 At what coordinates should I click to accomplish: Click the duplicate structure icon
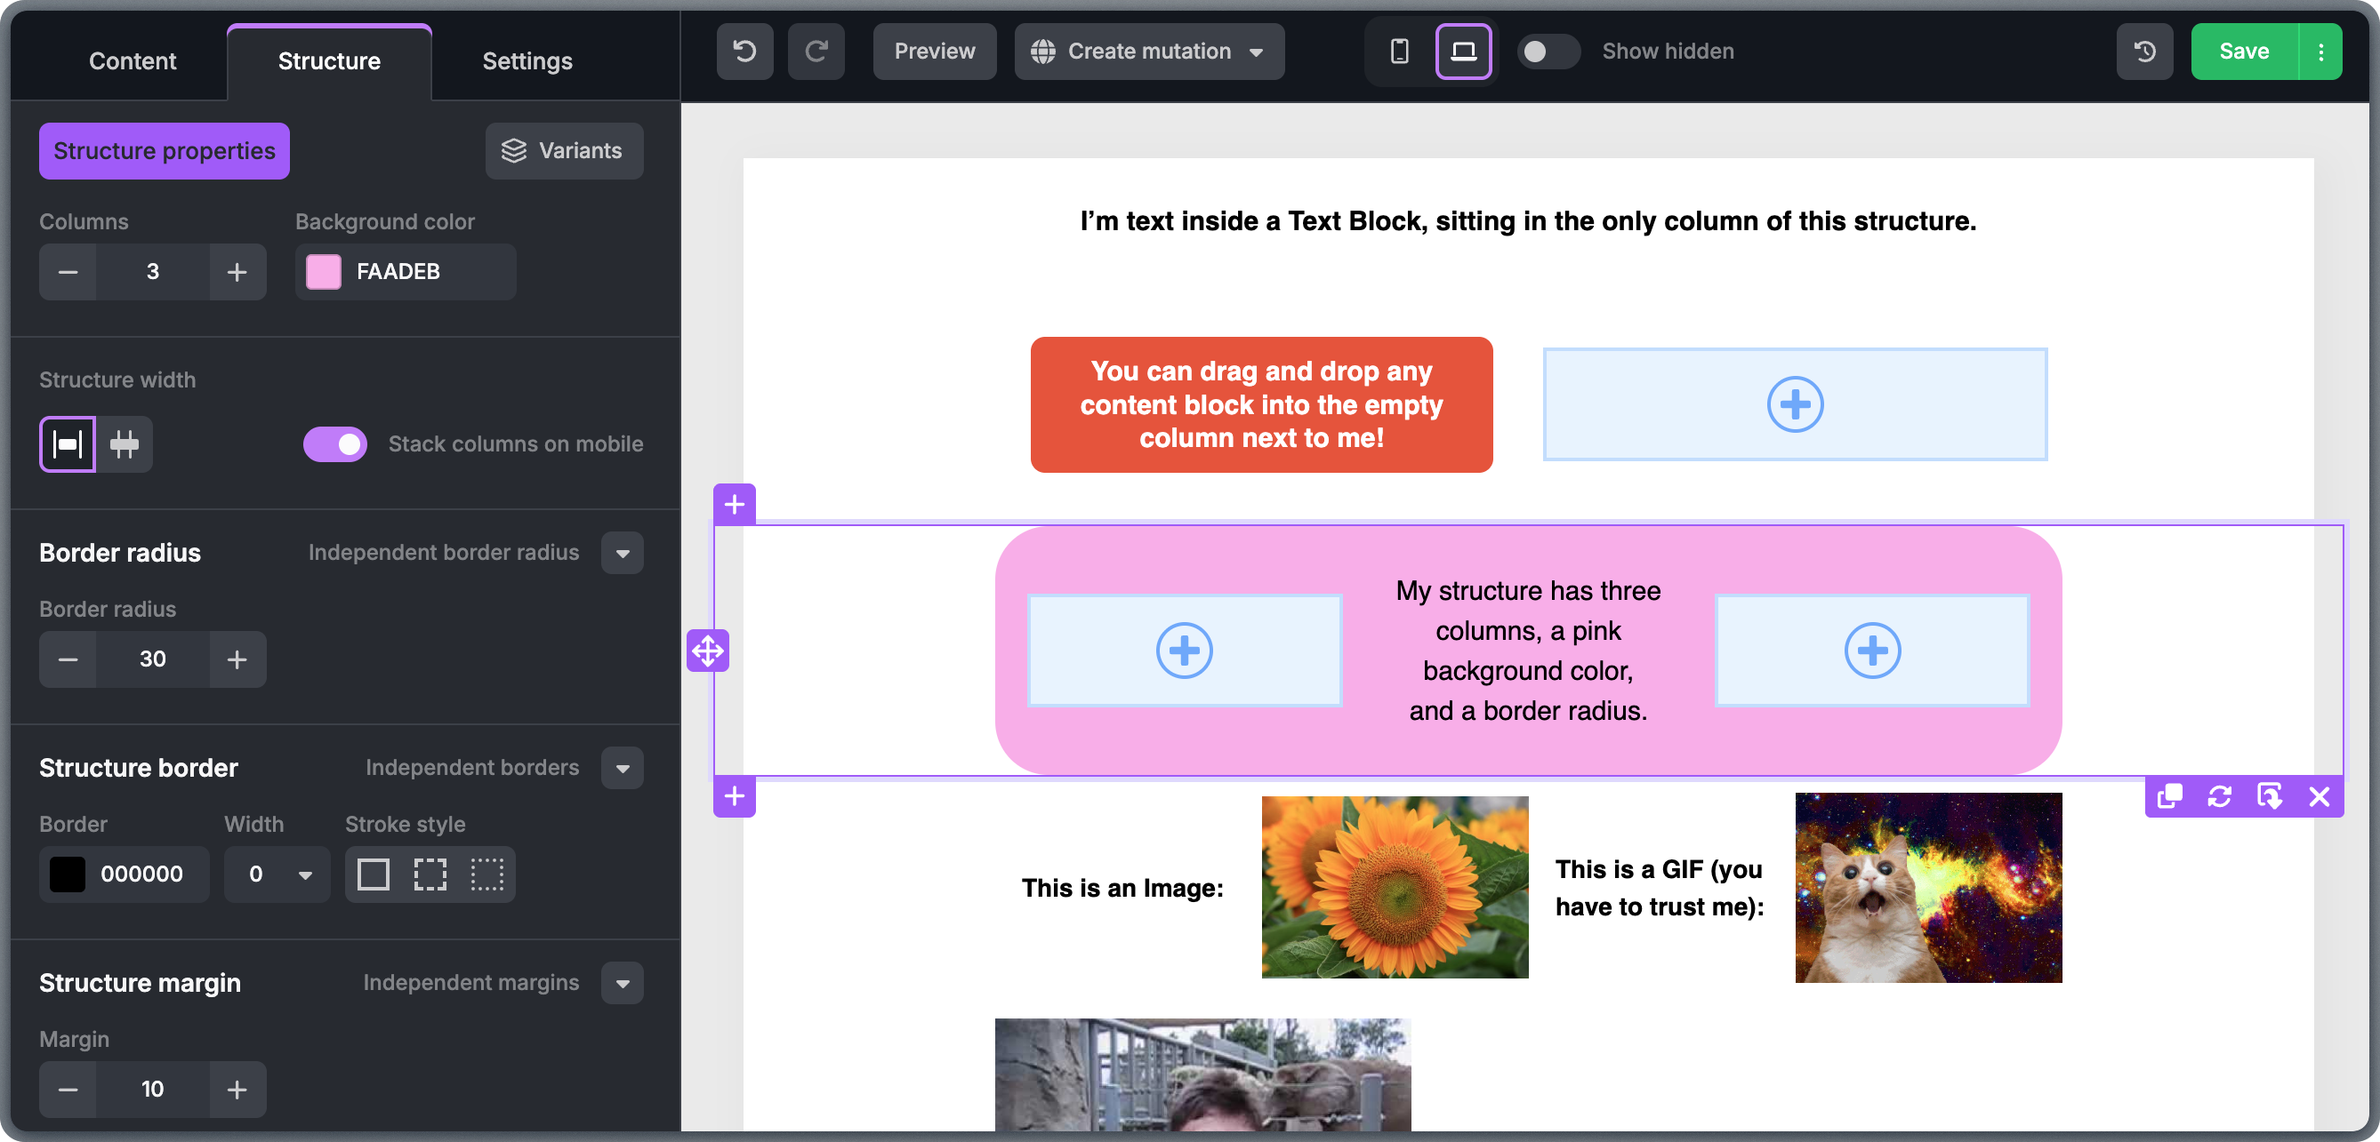2169,795
